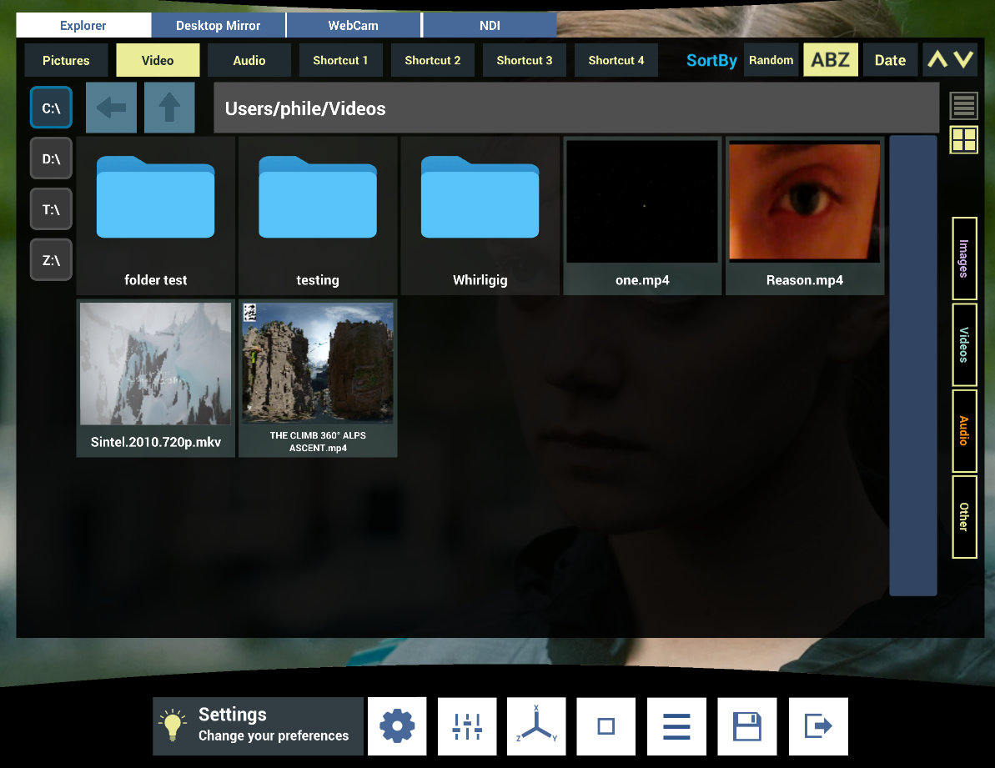The width and height of the screenshot is (995, 768).
Task: Click the 'SortBy' label
Action: [x=711, y=60]
